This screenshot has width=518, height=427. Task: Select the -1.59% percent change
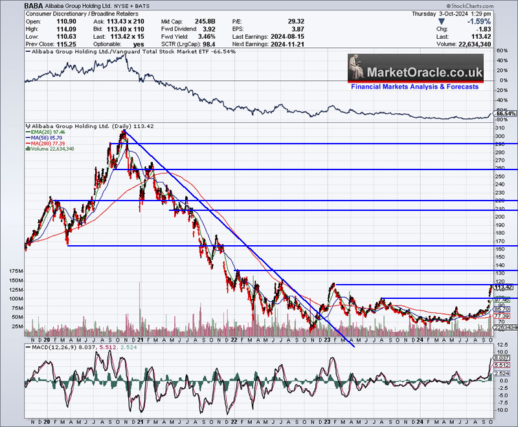click(x=479, y=21)
